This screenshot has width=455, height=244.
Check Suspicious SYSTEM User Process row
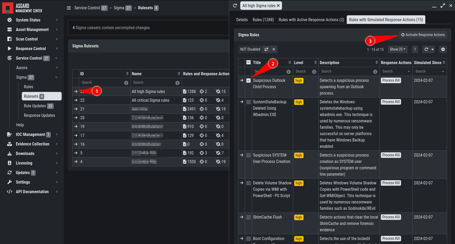point(248,155)
